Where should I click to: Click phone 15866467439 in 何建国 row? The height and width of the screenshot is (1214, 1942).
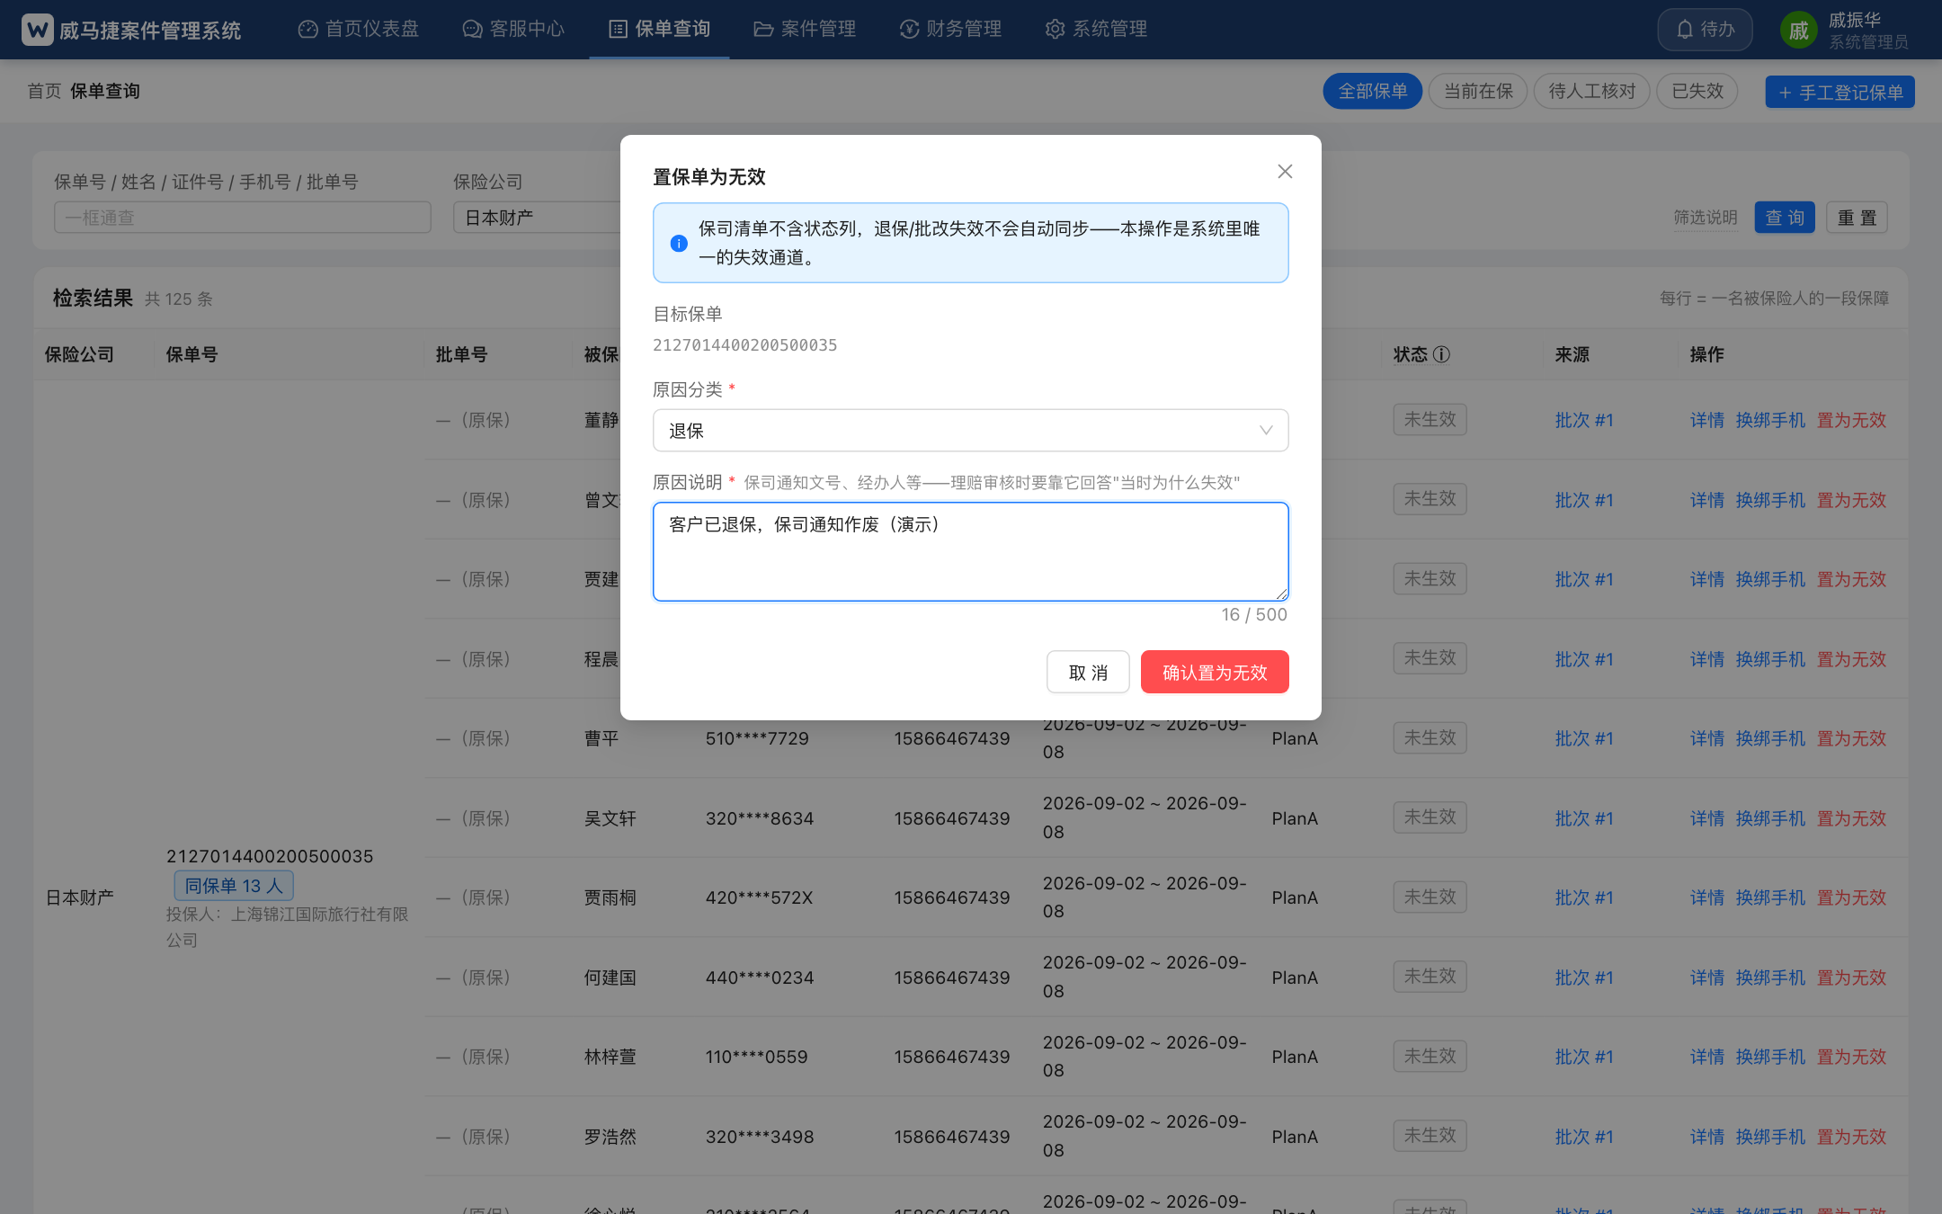tap(952, 977)
